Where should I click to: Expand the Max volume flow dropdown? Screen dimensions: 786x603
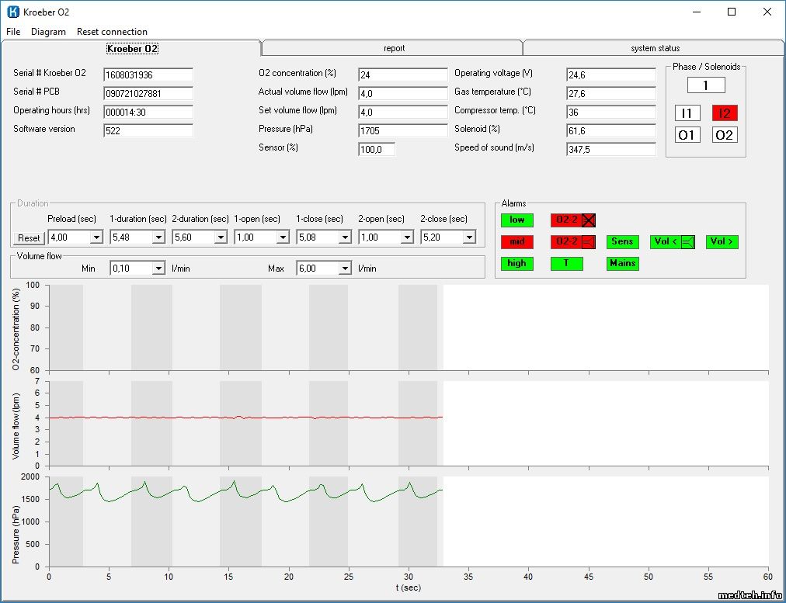point(345,269)
